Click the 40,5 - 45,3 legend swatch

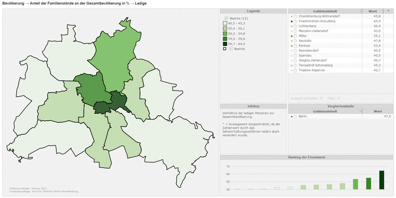(x=225, y=23)
